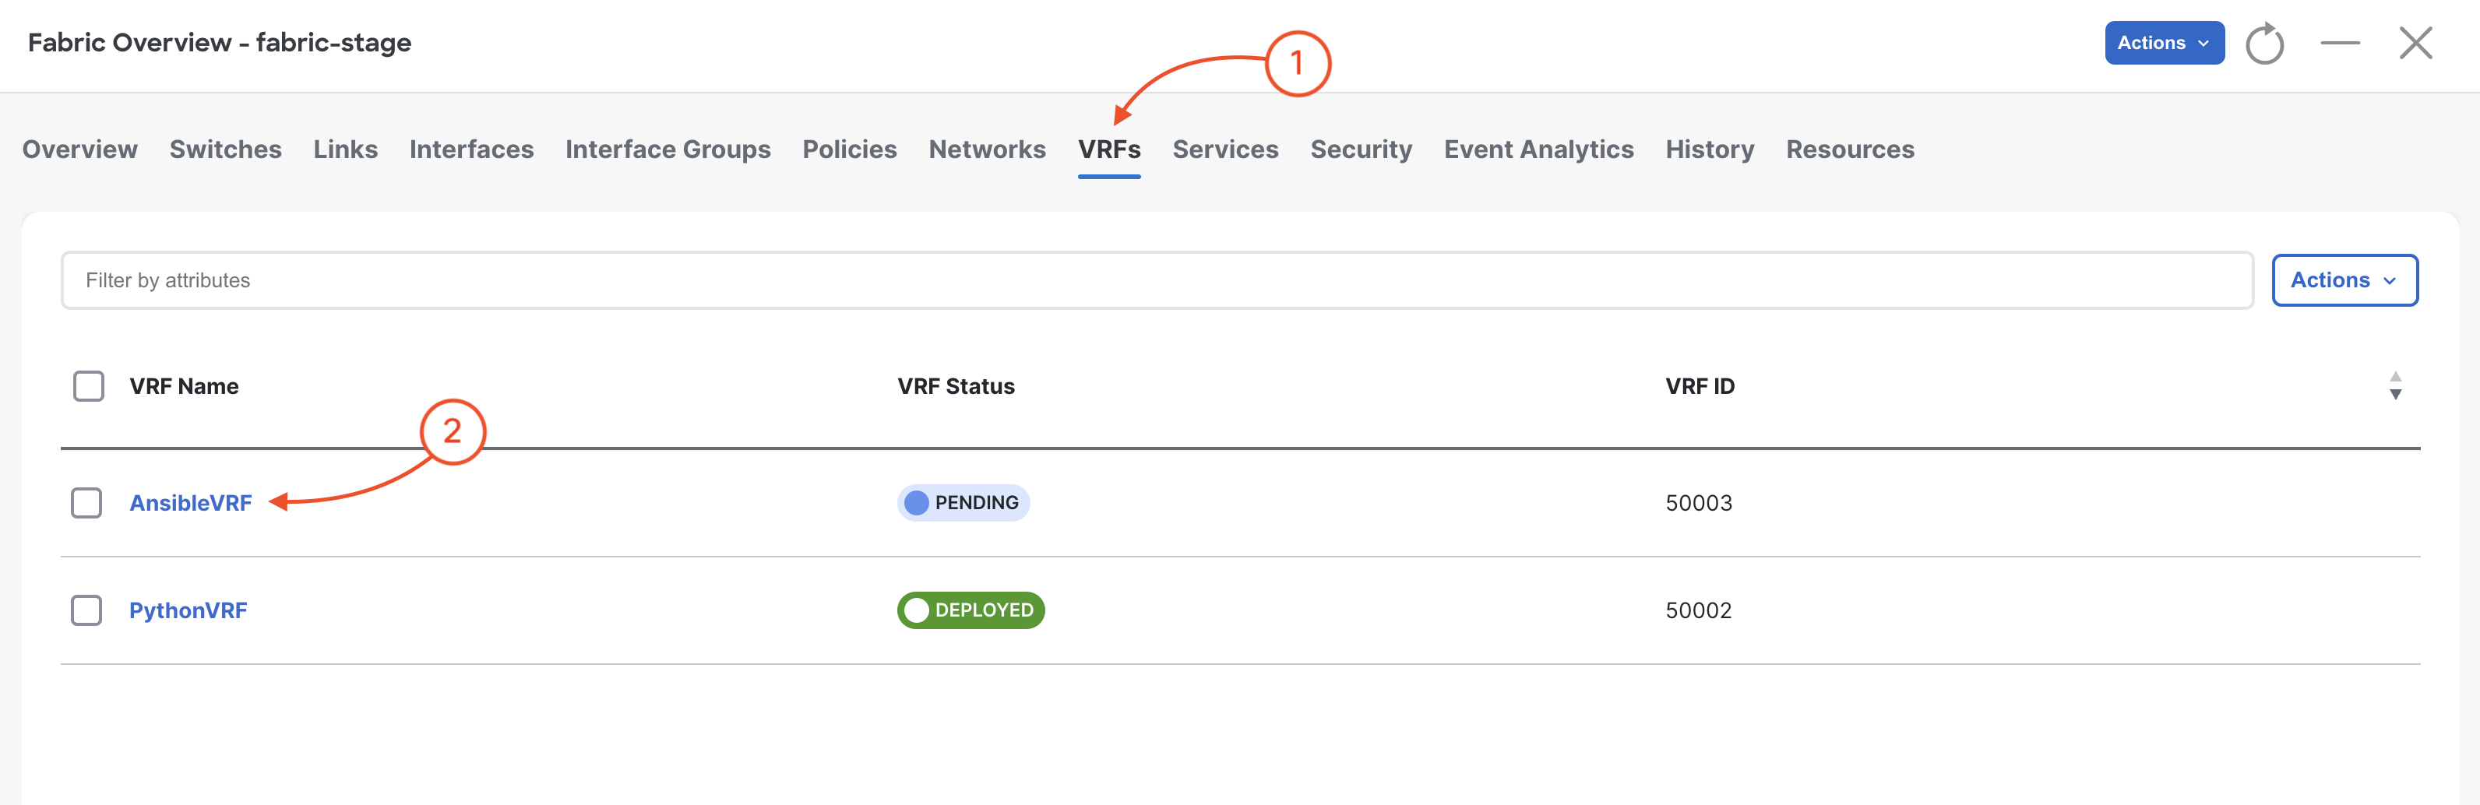Open the PythonVRF link
The width and height of the screenshot is (2480, 805).
point(188,610)
